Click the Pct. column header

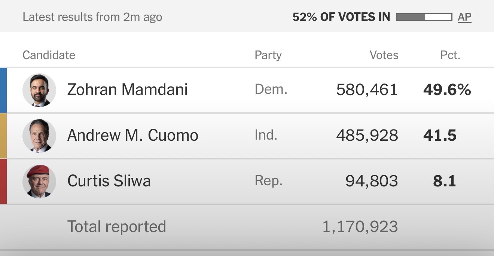[x=450, y=55]
